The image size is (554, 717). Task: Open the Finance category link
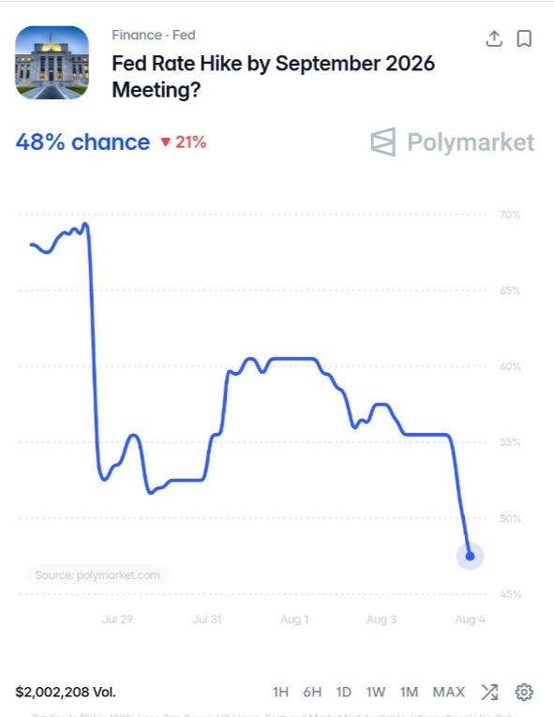click(x=137, y=36)
